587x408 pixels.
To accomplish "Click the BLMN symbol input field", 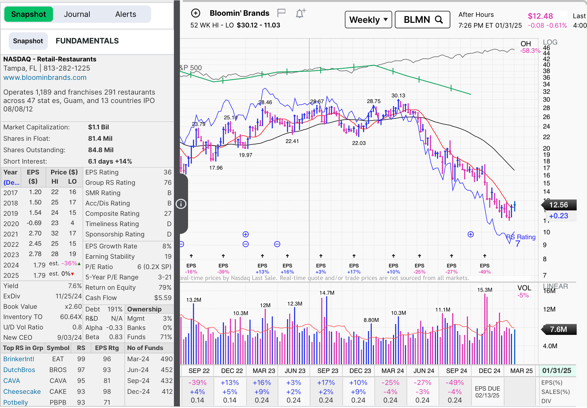I will [422, 20].
